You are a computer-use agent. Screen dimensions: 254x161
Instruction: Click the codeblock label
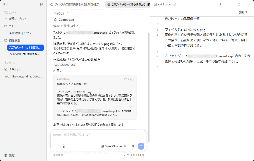point(63,79)
